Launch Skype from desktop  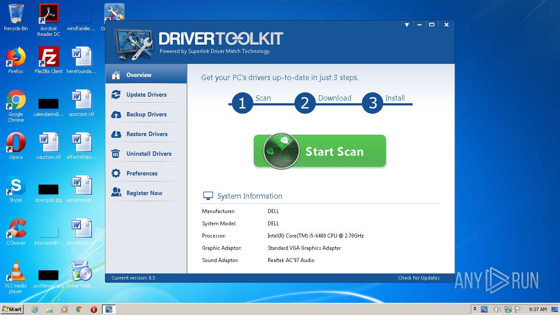tap(16, 189)
